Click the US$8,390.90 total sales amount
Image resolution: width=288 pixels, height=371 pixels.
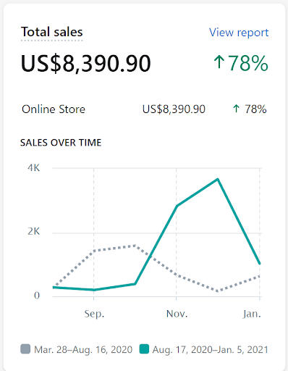pos(86,63)
